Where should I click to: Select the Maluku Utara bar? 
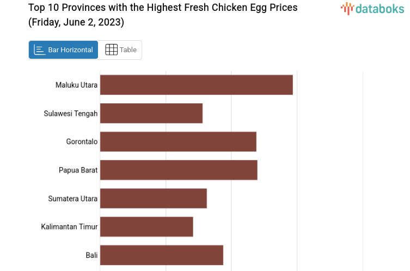coord(196,85)
